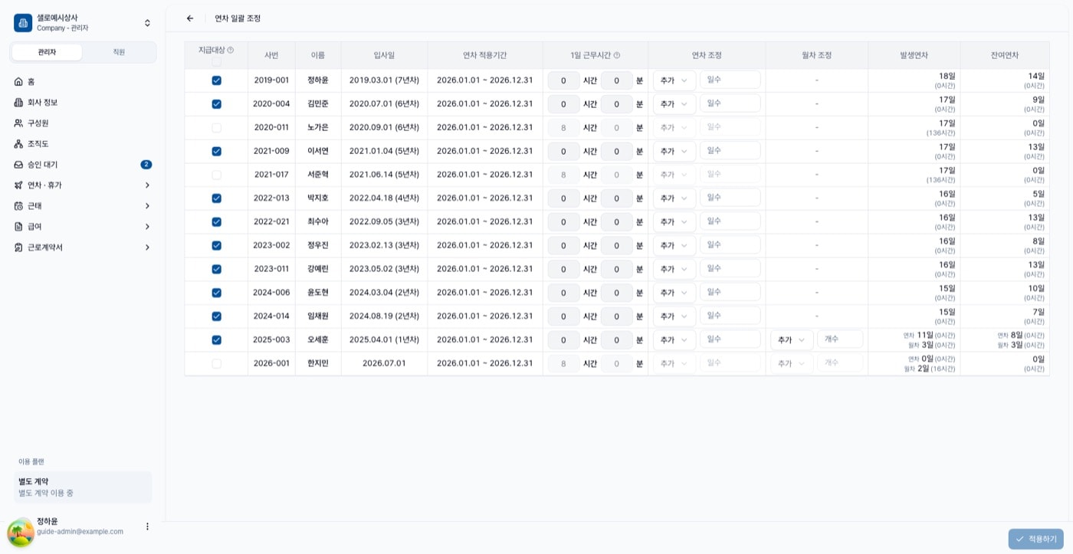Click the 개수 input field for 오세훈
The height and width of the screenshot is (554, 1073).
tap(840, 339)
